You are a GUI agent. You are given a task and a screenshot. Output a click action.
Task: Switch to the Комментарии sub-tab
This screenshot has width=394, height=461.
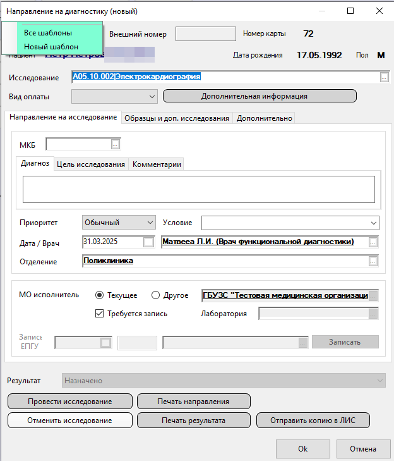click(x=157, y=164)
